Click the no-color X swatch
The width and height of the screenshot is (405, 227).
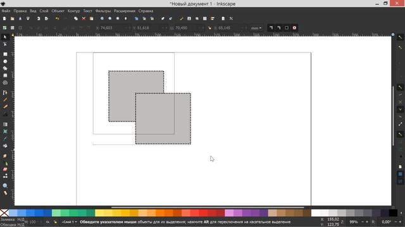(4, 213)
